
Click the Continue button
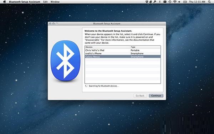pos(156,96)
